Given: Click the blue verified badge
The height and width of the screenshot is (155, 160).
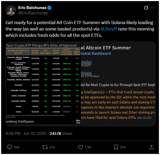Looking at the screenshot, I should click(x=50, y=8).
